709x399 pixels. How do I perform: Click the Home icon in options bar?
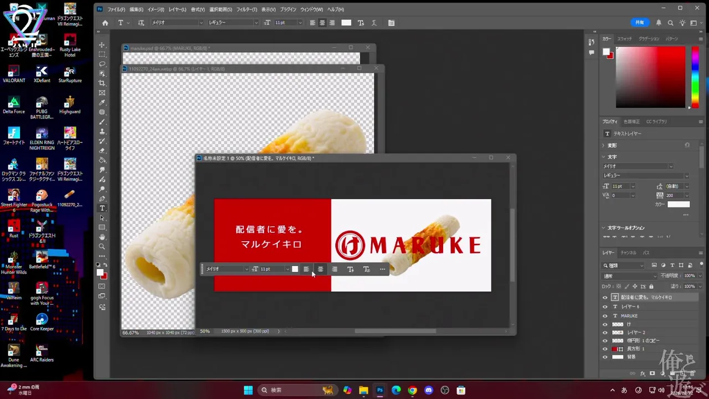(105, 23)
